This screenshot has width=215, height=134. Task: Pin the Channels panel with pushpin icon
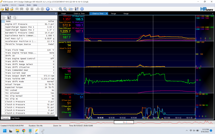pyautogui.click(x=56, y=14)
